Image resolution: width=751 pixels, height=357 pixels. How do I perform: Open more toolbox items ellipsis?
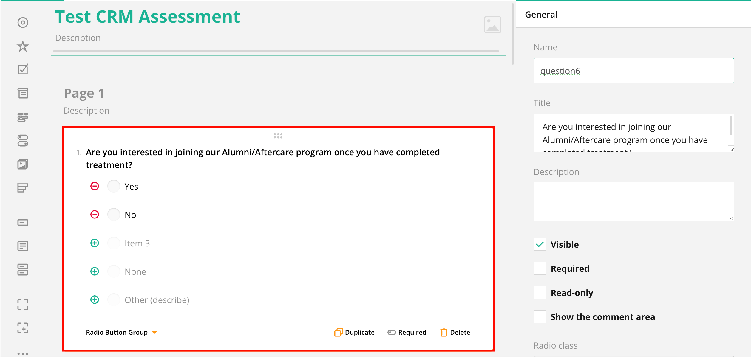[23, 353]
